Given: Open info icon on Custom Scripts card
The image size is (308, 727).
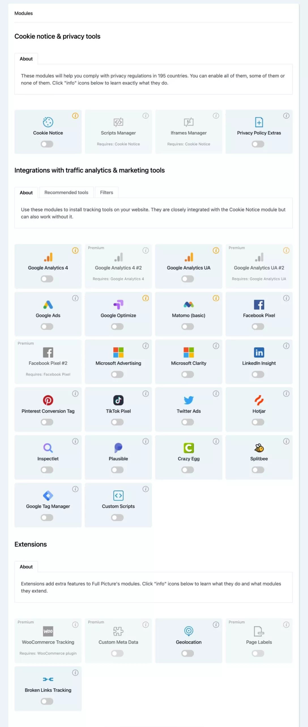Looking at the screenshot, I should [146, 489].
